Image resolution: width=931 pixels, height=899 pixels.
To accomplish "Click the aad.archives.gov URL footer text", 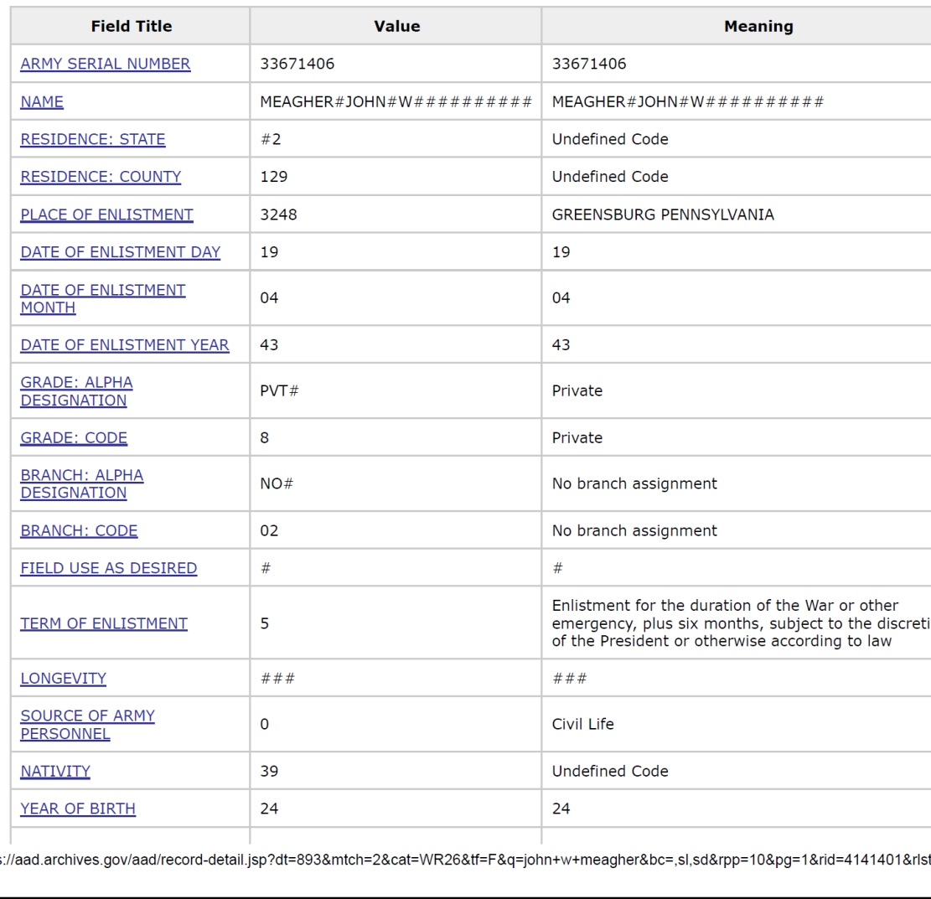I will (466, 860).
